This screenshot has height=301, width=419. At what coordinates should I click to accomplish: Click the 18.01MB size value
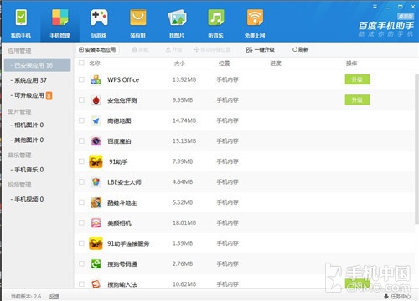[184, 222]
